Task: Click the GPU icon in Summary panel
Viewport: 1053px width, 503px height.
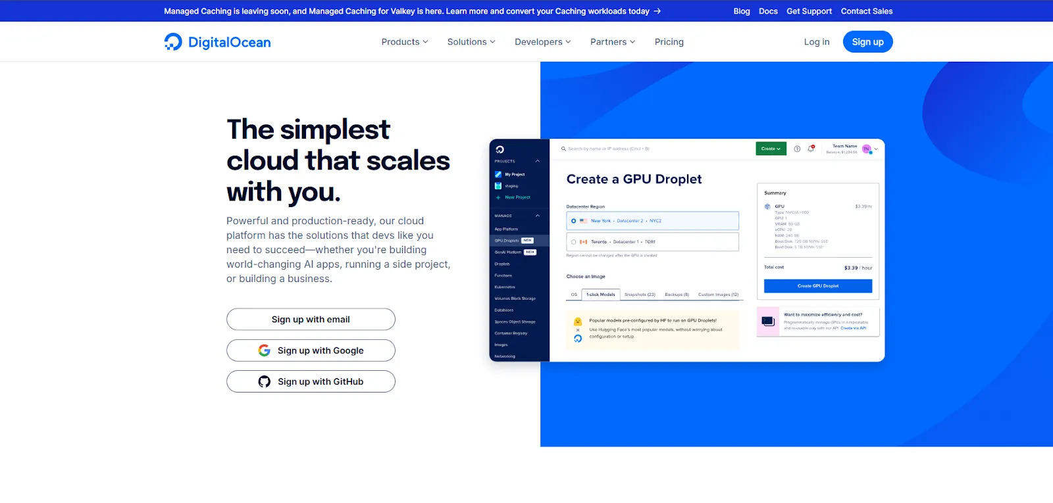Action: coord(767,206)
